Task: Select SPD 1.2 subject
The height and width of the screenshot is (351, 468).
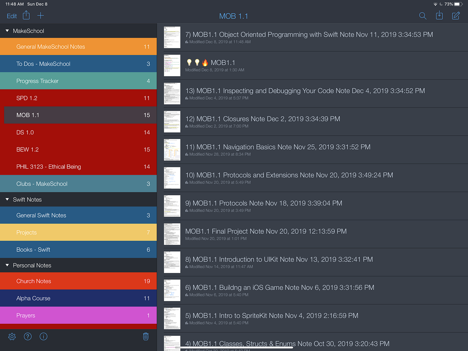Action: 78,98
